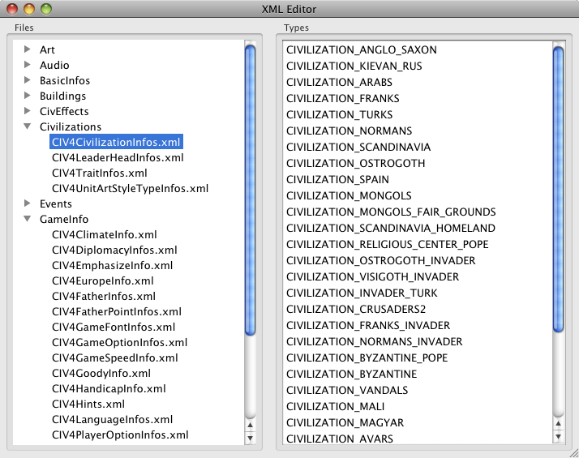Select CIVILIZATION_FRANKS_INVADER type
The height and width of the screenshot is (458, 579).
(368, 326)
